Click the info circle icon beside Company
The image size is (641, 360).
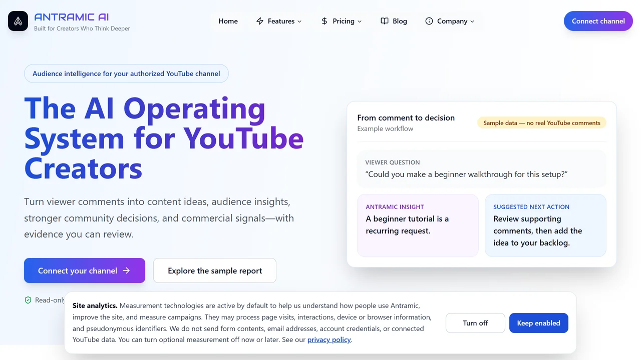tap(429, 21)
